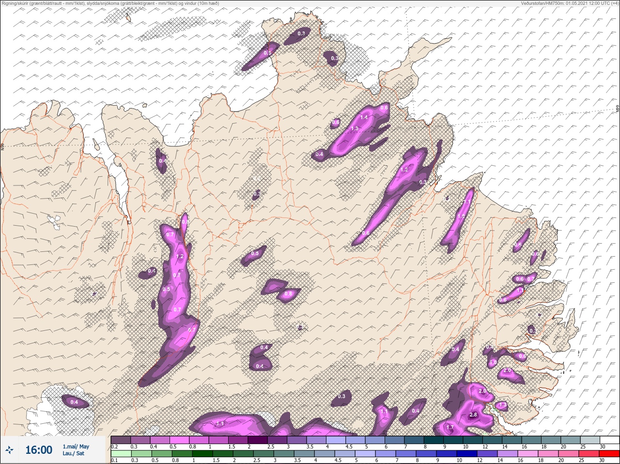The image size is (620, 464).
Task: Select the darkest purple upper swatch at 2
Action: coord(258,440)
